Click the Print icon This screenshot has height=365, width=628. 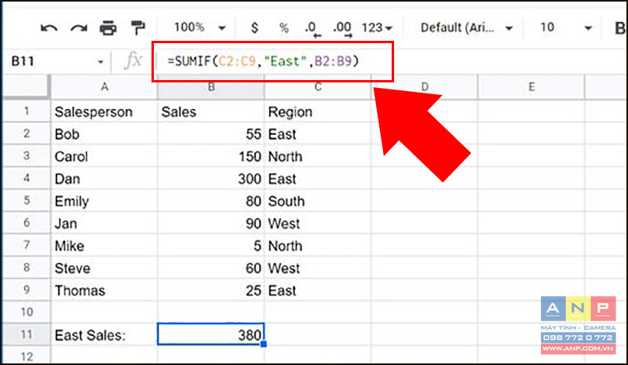(108, 28)
